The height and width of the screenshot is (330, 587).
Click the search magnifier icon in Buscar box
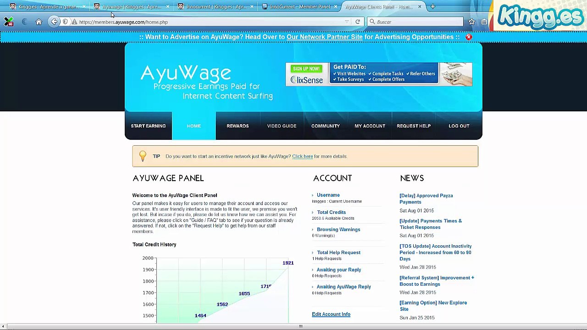(x=372, y=22)
